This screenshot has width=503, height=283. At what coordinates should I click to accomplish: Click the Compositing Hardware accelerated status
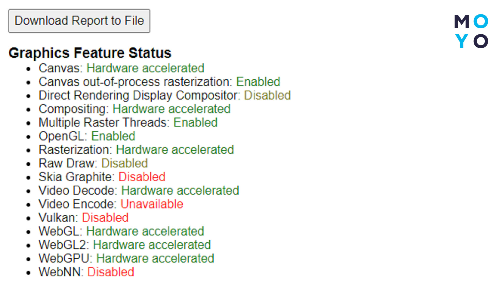169,108
